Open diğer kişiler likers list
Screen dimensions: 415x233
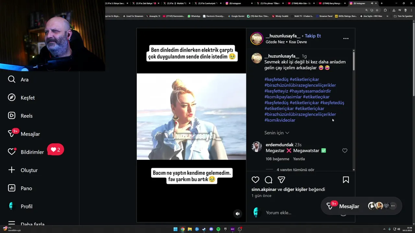click(295, 189)
